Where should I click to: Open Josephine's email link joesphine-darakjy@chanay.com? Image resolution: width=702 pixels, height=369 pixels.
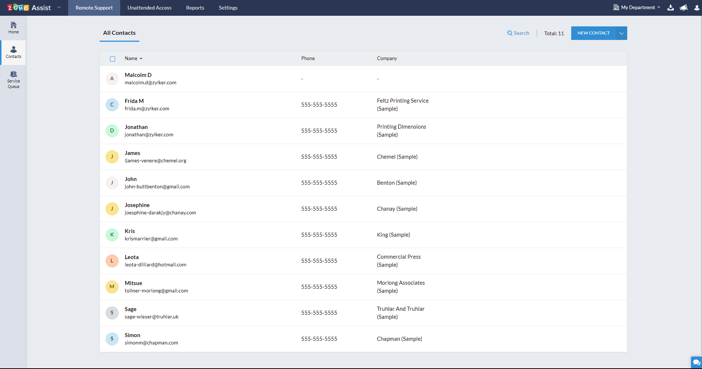tap(160, 213)
